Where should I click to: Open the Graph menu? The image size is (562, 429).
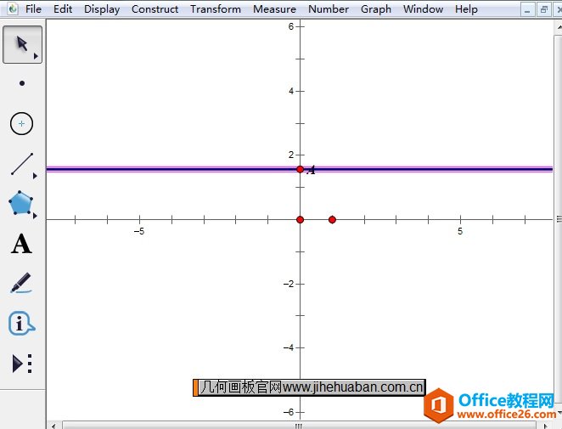pyautogui.click(x=375, y=9)
